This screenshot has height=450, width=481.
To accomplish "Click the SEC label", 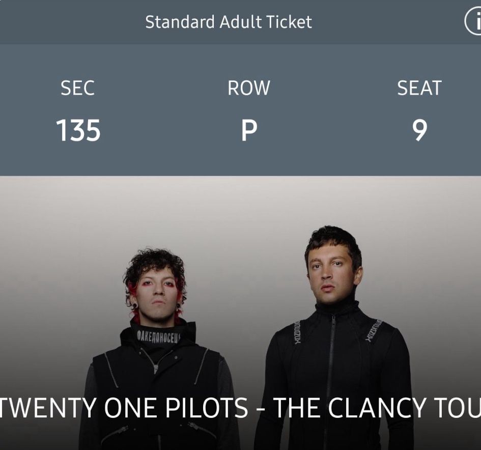I will tap(77, 88).
